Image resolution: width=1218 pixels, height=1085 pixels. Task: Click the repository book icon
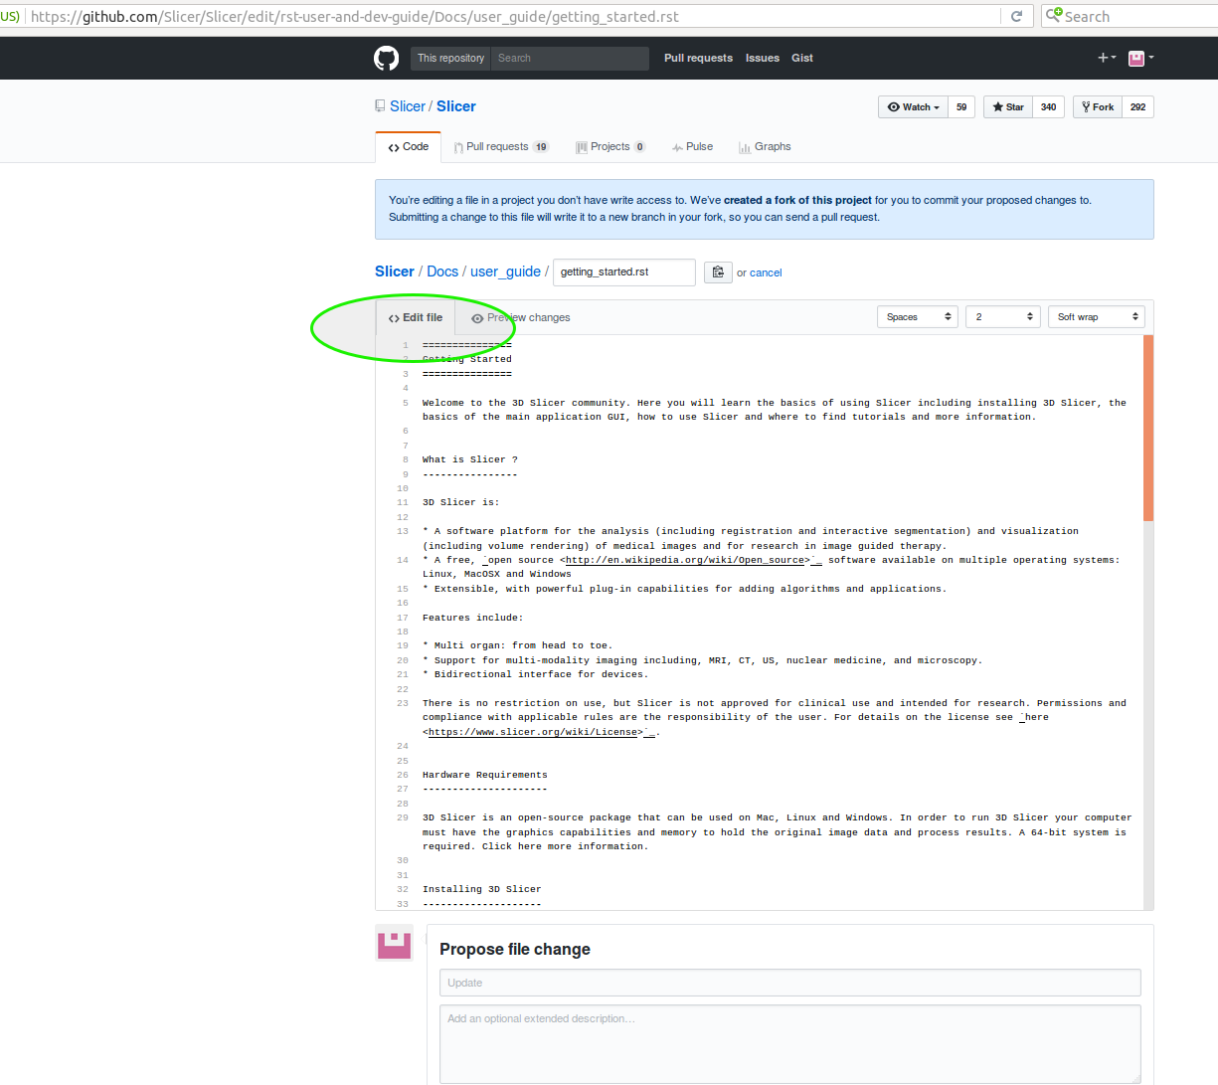point(380,106)
